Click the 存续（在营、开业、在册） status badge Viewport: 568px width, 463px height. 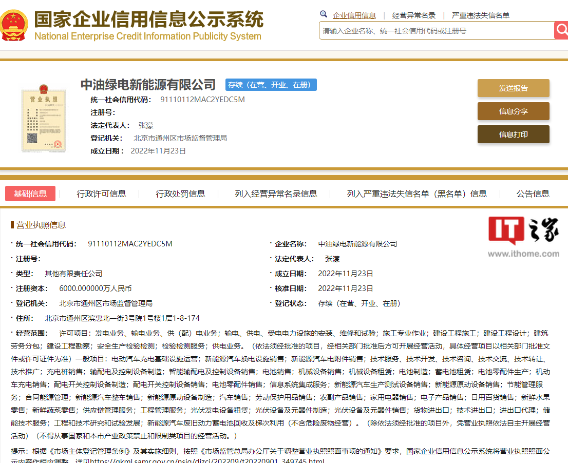click(271, 85)
